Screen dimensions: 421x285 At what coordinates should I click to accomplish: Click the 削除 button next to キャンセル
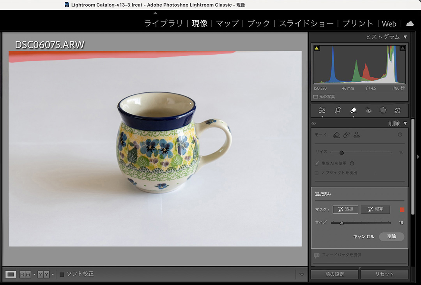point(391,236)
